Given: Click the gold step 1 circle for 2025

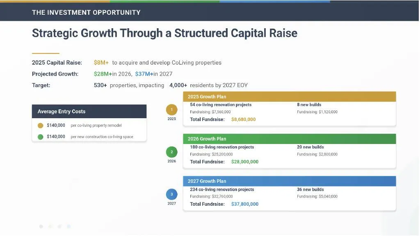Looking at the screenshot, I should tap(172, 110).
